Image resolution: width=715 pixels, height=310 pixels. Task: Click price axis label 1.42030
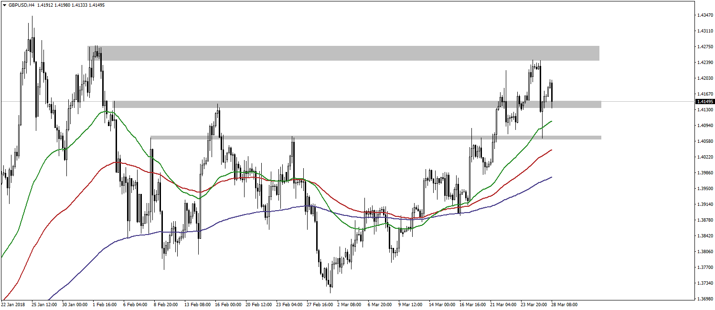(x=704, y=78)
